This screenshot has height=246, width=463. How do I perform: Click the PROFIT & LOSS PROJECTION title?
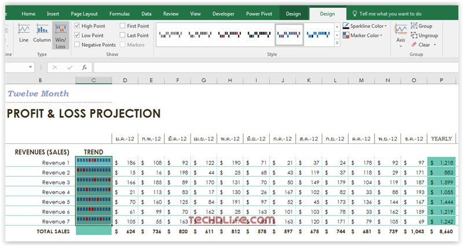click(83, 114)
